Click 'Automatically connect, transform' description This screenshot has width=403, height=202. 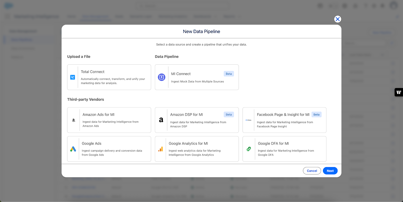click(x=113, y=81)
